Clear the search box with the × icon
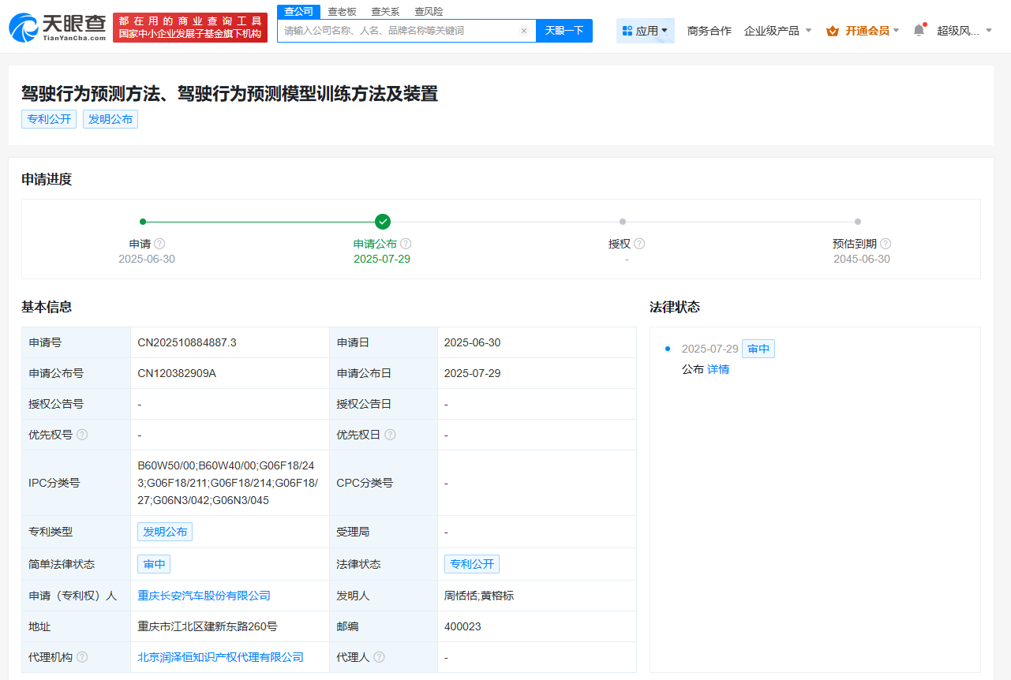1011x680 pixels. [524, 30]
